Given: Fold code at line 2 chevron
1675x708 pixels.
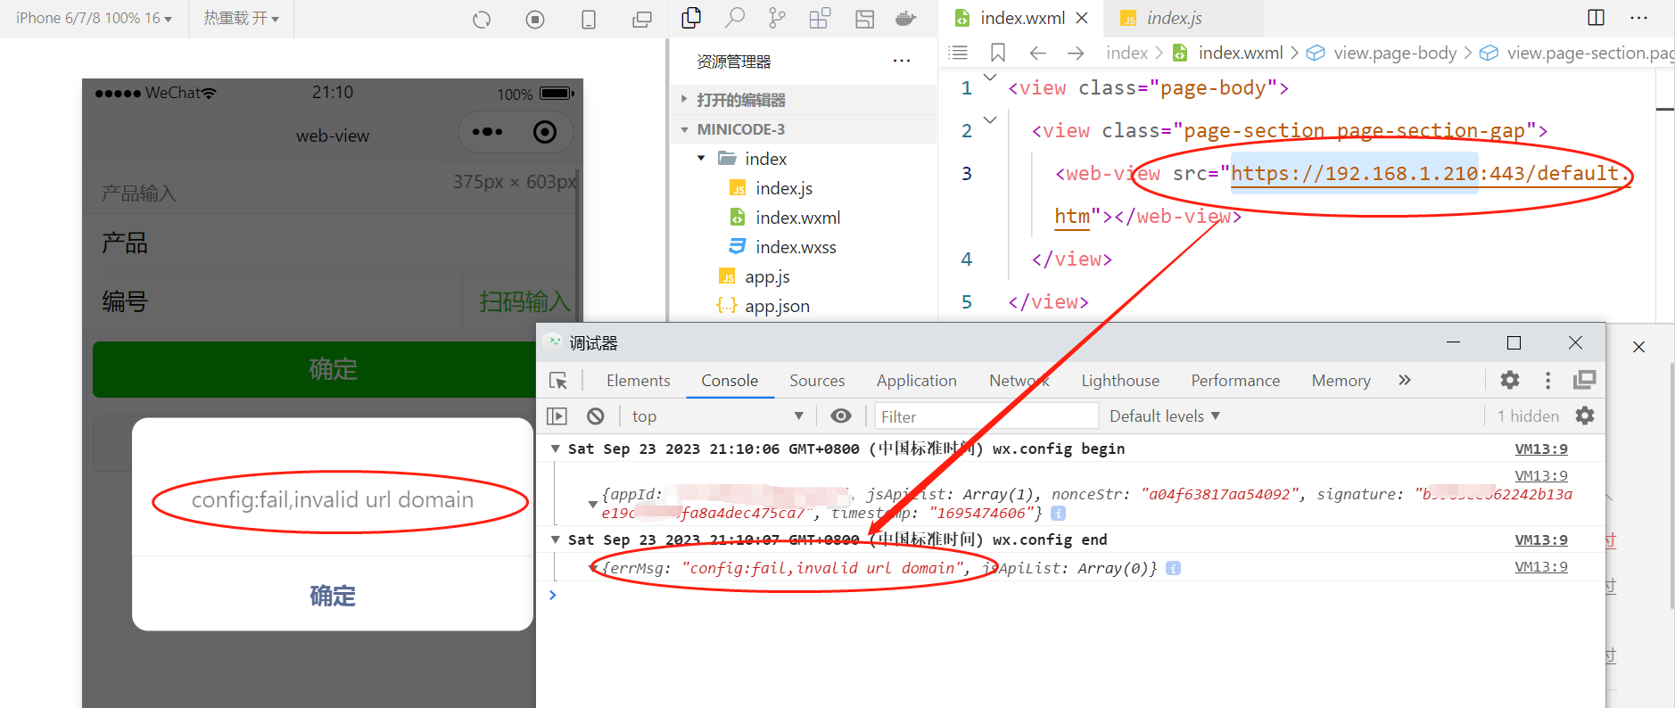Looking at the screenshot, I should point(990,119).
